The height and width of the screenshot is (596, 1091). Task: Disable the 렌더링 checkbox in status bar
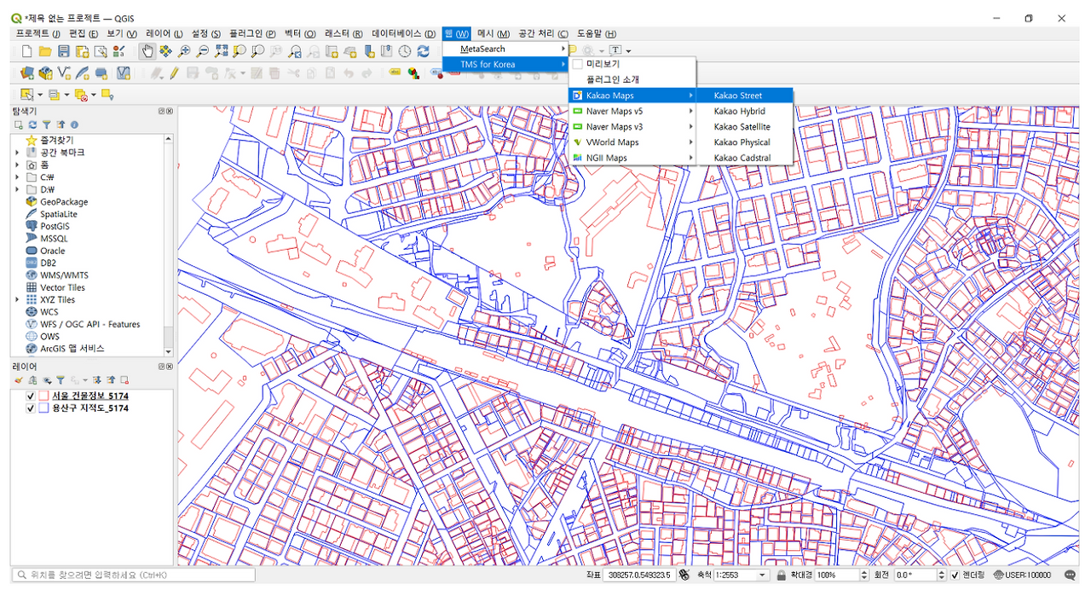click(955, 576)
